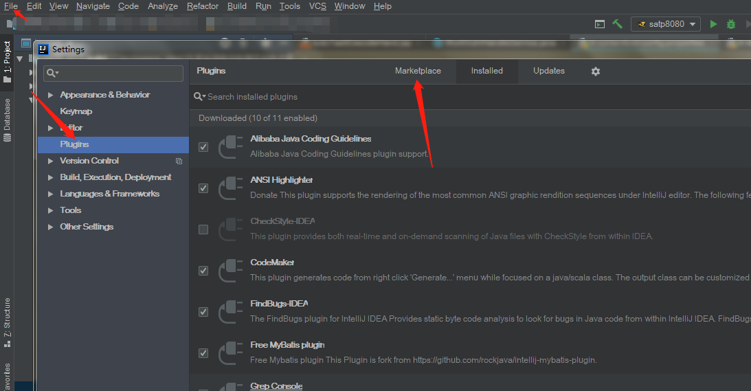The height and width of the screenshot is (391, 751).
Task: Expand the Editor settings node
Action: (x=50, y=128)
